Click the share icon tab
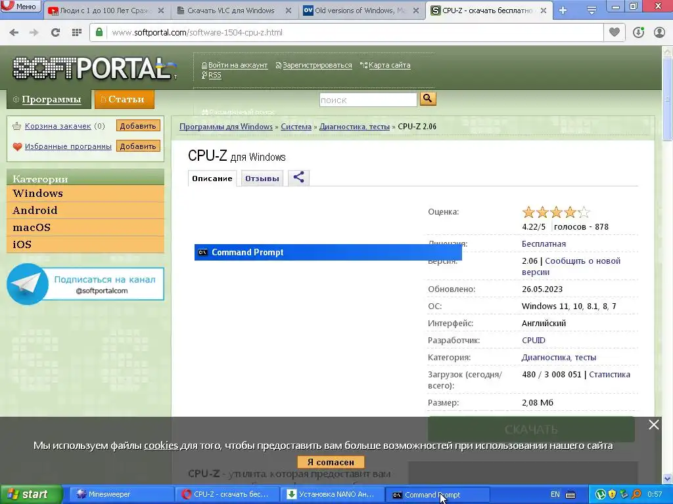This screenshot has height=504, width=673. (x=299, y=177)
